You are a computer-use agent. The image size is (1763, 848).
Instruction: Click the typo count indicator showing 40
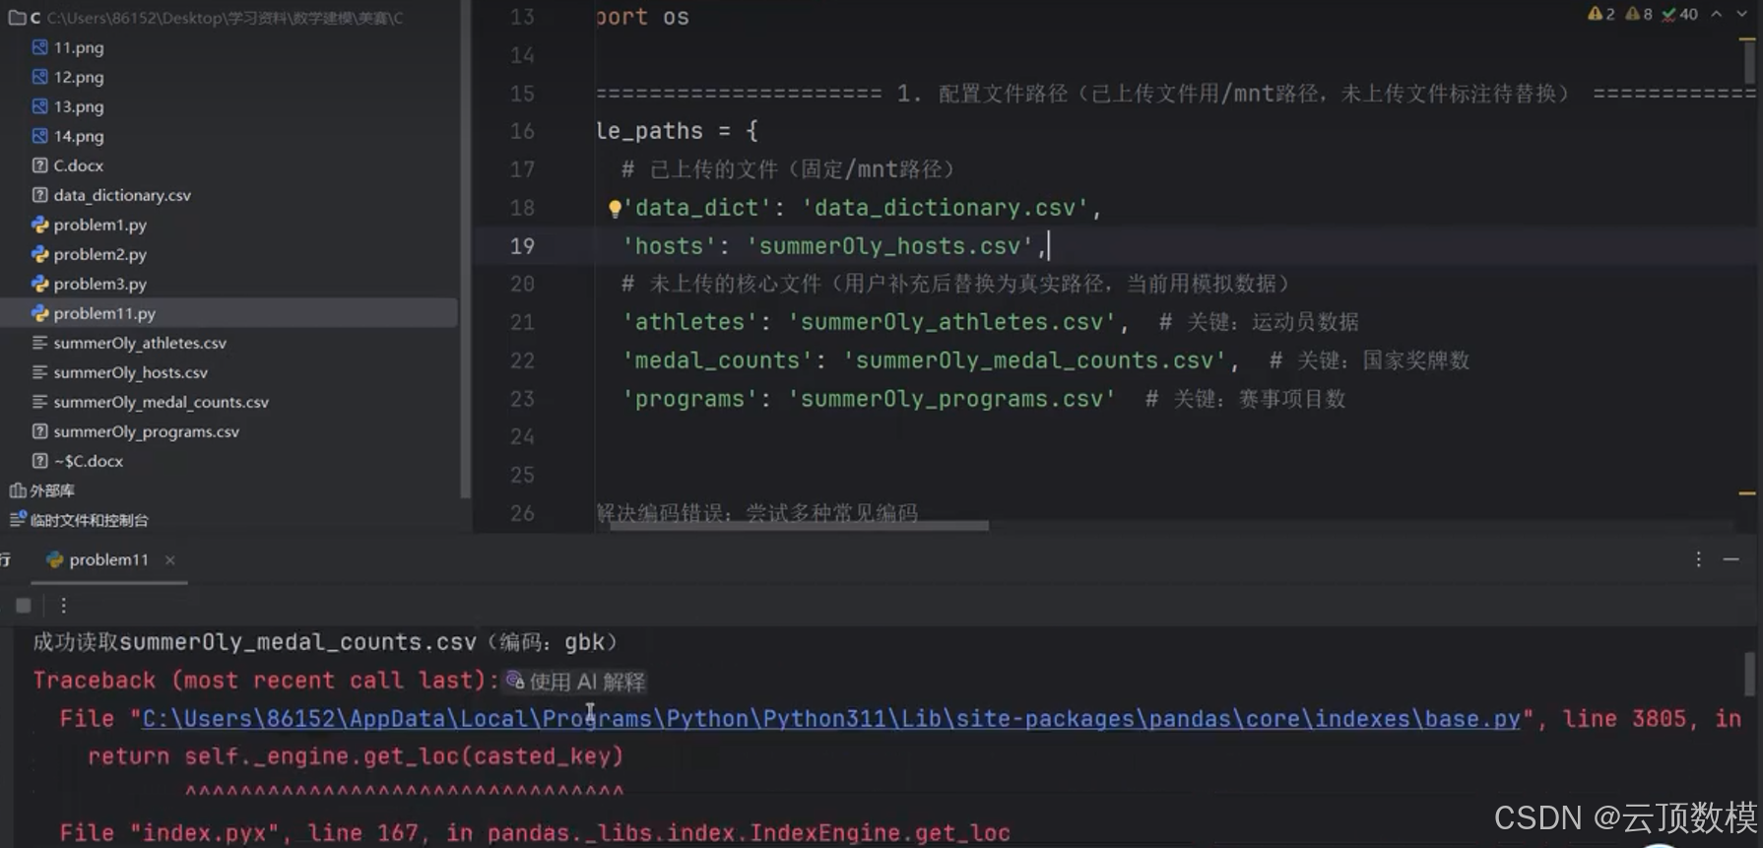coord(1679,14)
